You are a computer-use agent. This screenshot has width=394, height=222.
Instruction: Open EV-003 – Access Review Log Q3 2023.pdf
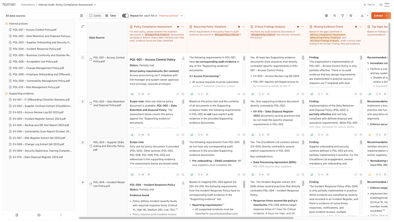tap(38, 113)
